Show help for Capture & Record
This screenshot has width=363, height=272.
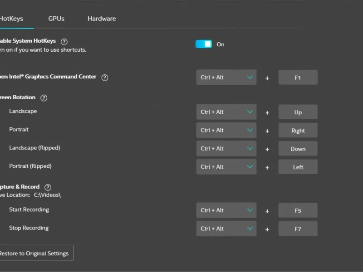point(48,187)
